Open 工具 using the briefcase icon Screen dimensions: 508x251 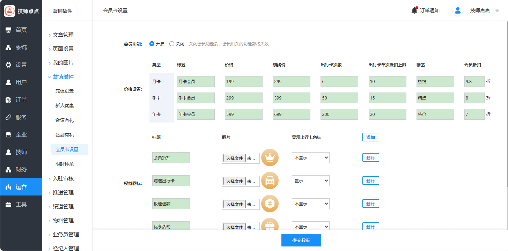click(8, 205)
